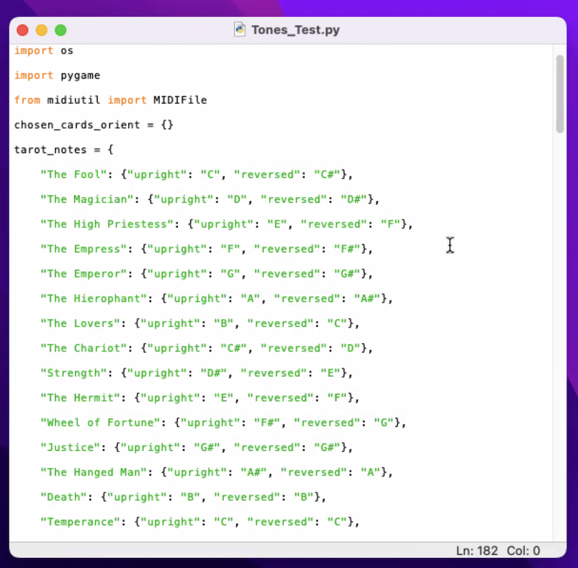Click the Tones_Test.py window title text
The image size is (578, 568).
click(x=296, y=30)
